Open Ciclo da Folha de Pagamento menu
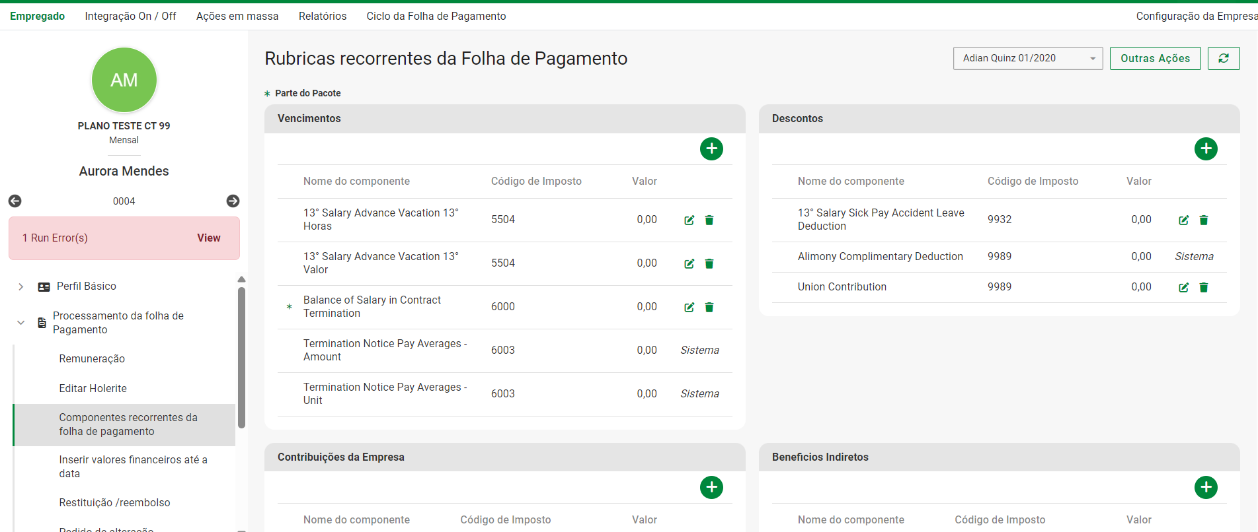Viewport: 1258px width, 532px height. 436,16
